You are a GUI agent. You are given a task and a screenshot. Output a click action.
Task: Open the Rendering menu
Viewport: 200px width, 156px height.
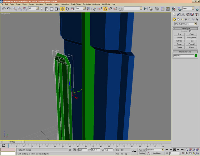click(x=87, y=4)
